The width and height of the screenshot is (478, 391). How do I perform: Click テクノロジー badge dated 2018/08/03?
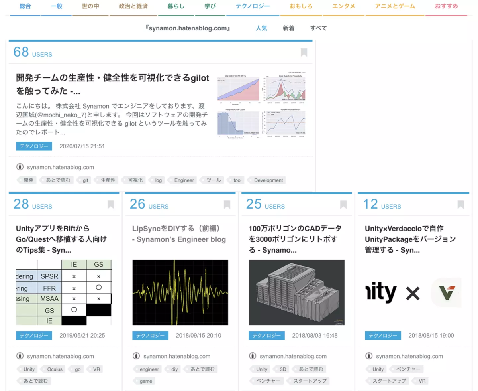[x=267, y=335]
